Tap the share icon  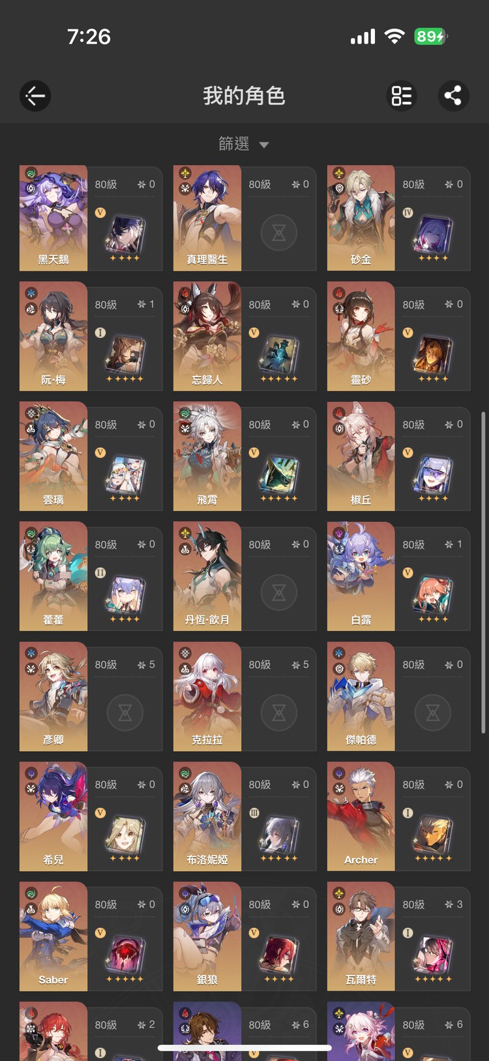[x=452, y=96]
